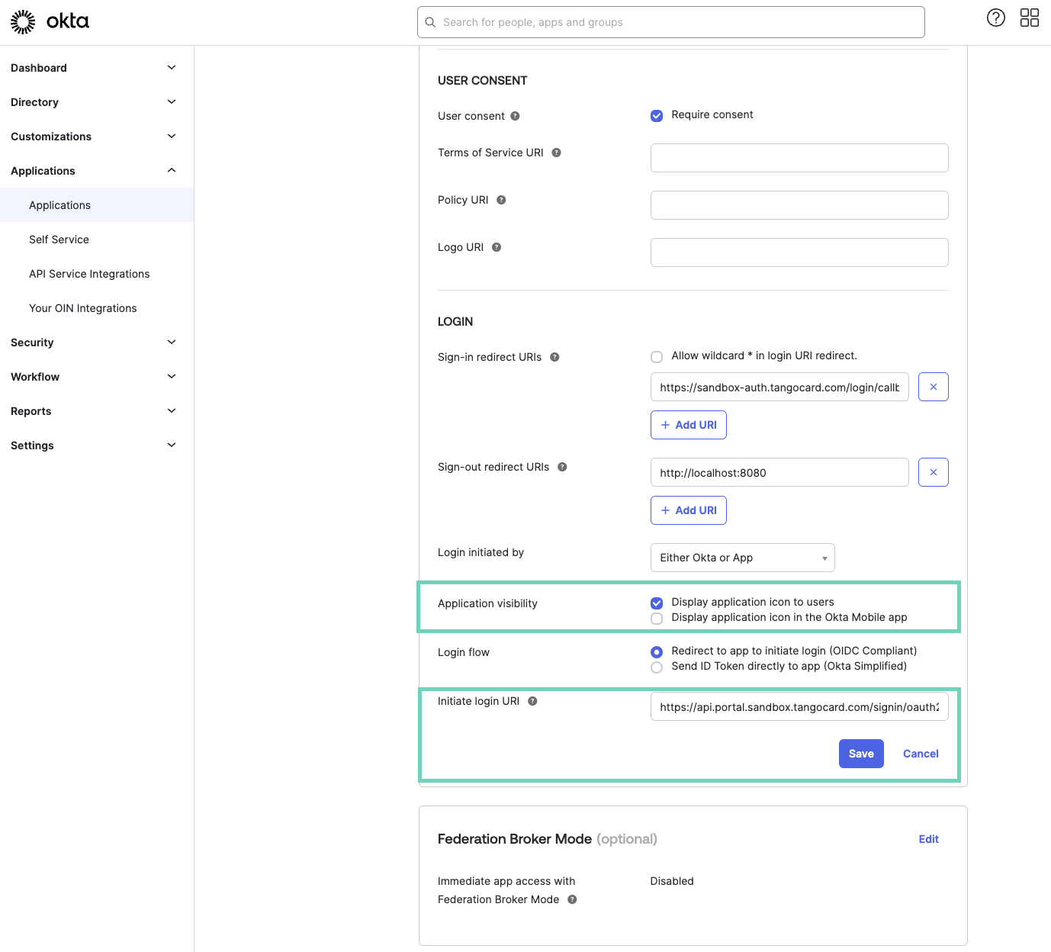Open the help question mark icon
The width and height of the screenshot is (1051, 952).
tap(996, 18)
